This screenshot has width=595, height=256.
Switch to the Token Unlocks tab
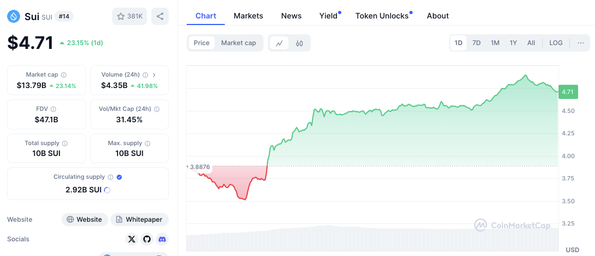(382, 16)
